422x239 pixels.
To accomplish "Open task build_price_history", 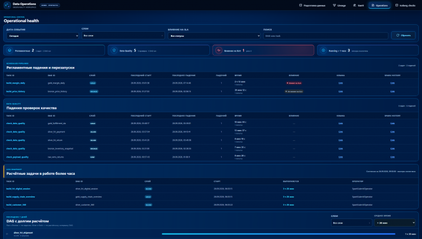I will (x=16, y=92).
